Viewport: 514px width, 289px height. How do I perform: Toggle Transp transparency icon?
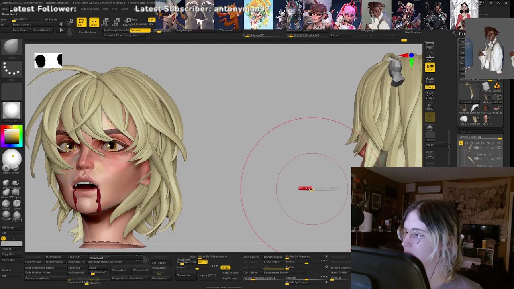[430, 106]
